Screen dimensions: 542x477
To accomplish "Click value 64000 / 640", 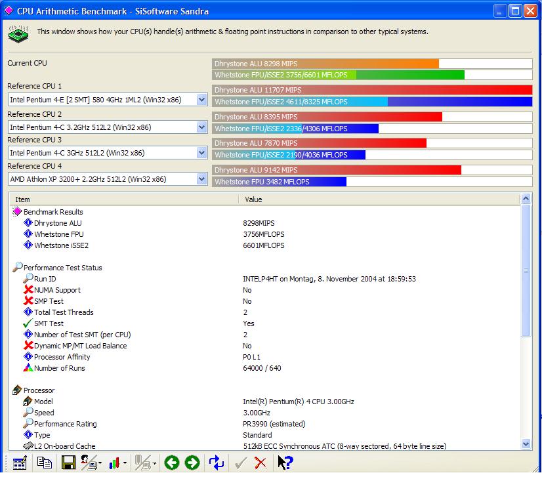I will tap(262, 368).
